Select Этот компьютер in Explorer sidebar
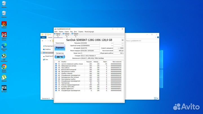The image size is (203, 114). coord(47,53)
